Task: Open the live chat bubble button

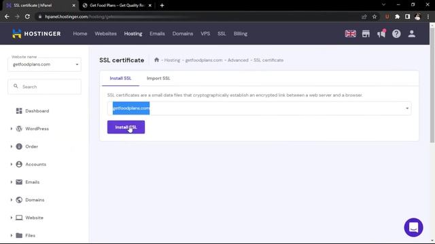Action: tap(413, 228)
